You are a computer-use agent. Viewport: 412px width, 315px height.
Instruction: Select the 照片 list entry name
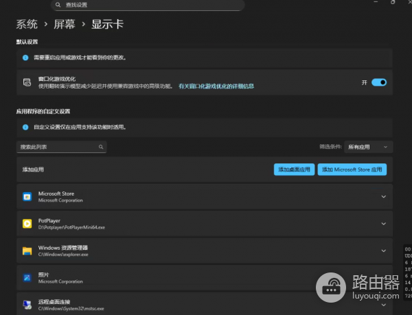pyautogui.click(x=44, y=275)
